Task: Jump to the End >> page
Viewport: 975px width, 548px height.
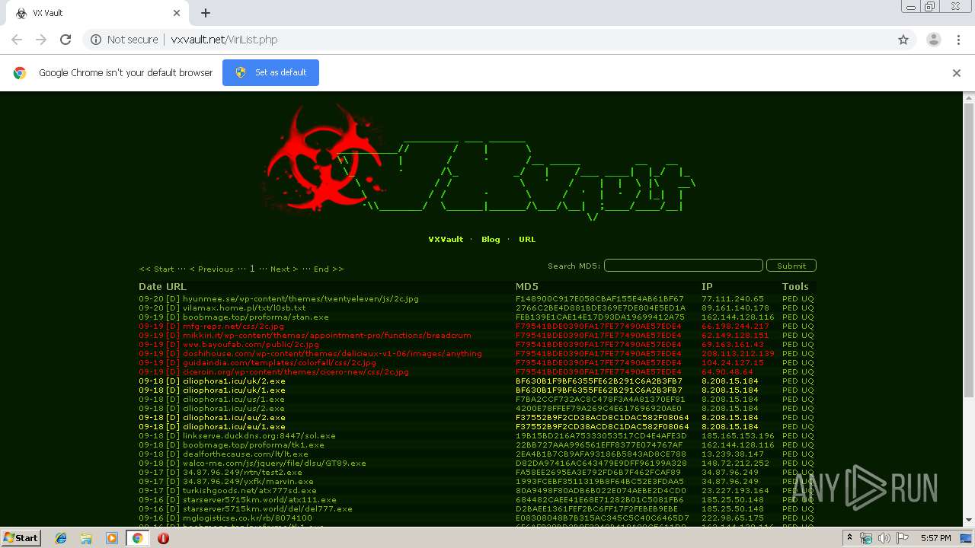Action: (x=328, y=269)
